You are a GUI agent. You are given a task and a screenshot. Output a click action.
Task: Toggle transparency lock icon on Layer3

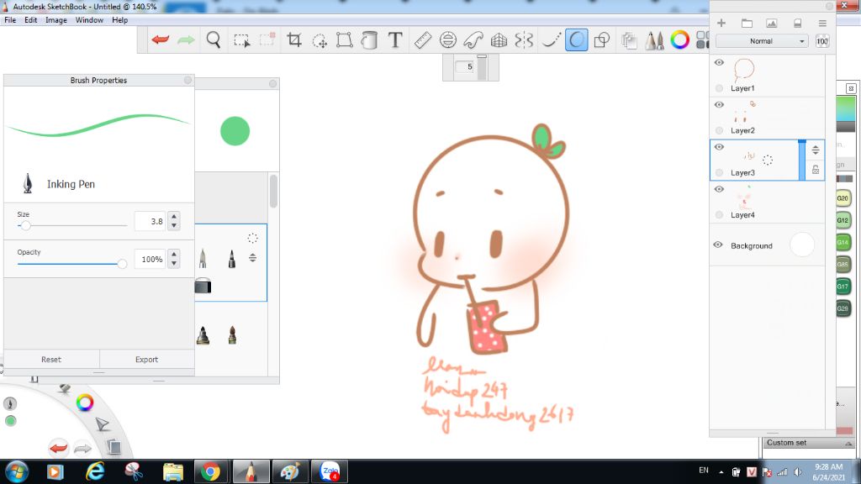click(816, 170)
